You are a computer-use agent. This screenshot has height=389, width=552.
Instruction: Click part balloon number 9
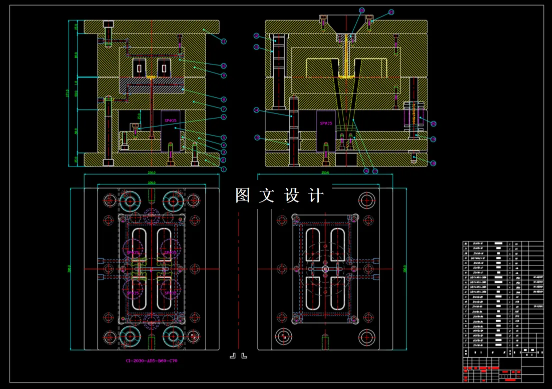coord(224,75)
